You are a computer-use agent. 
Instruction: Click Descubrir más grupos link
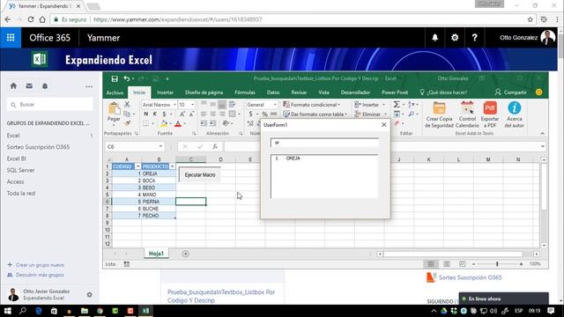pos(35,275)
